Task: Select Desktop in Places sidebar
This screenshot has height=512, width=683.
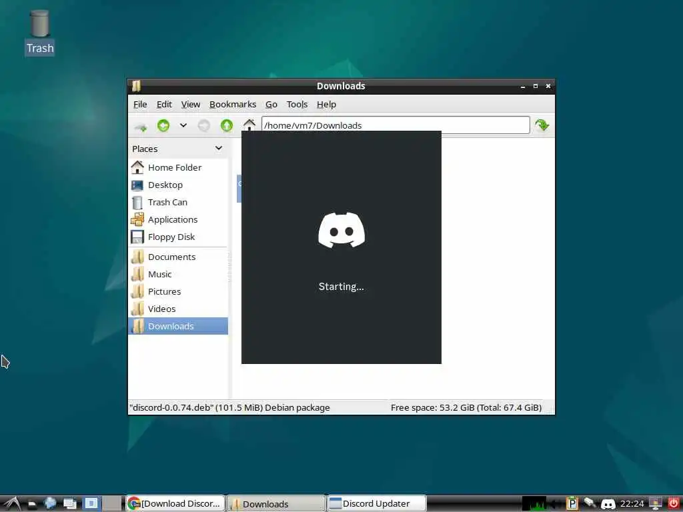Action: 178,185
